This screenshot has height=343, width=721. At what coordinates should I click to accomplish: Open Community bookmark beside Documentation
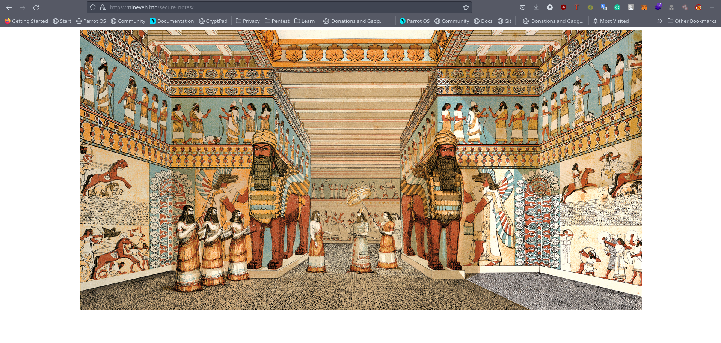click(x=128, y=21)
